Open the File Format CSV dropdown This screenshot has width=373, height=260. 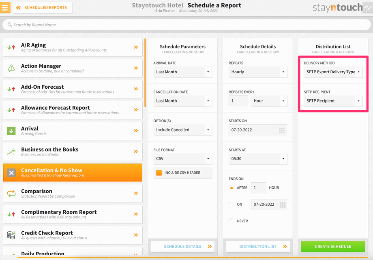(183, 159)
